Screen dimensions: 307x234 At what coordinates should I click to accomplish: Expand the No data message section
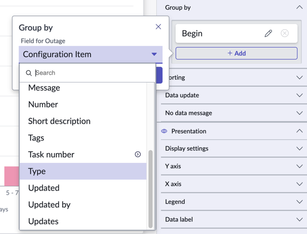tap(299, 113)
